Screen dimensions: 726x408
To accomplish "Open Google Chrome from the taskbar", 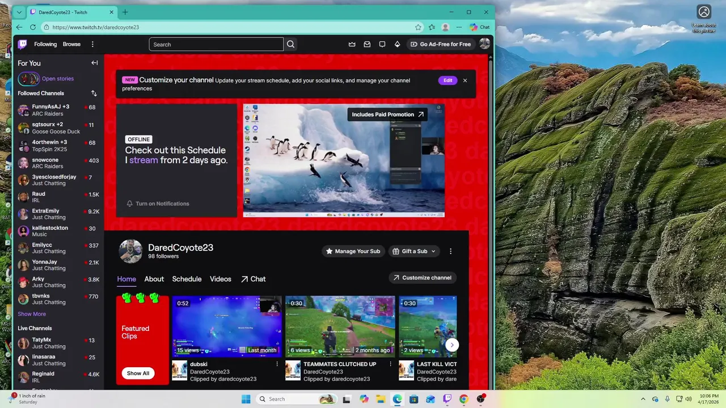I will 463,399.
